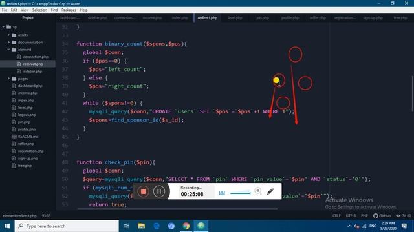
Task: Open the Selection menu
Action: [x=39, y=10]
